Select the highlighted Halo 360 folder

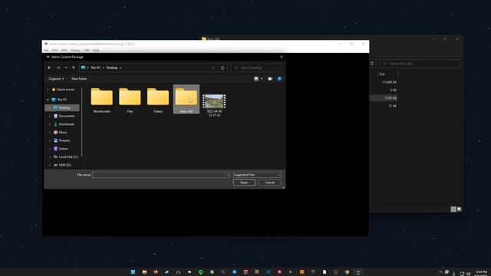tap(186, 99)
